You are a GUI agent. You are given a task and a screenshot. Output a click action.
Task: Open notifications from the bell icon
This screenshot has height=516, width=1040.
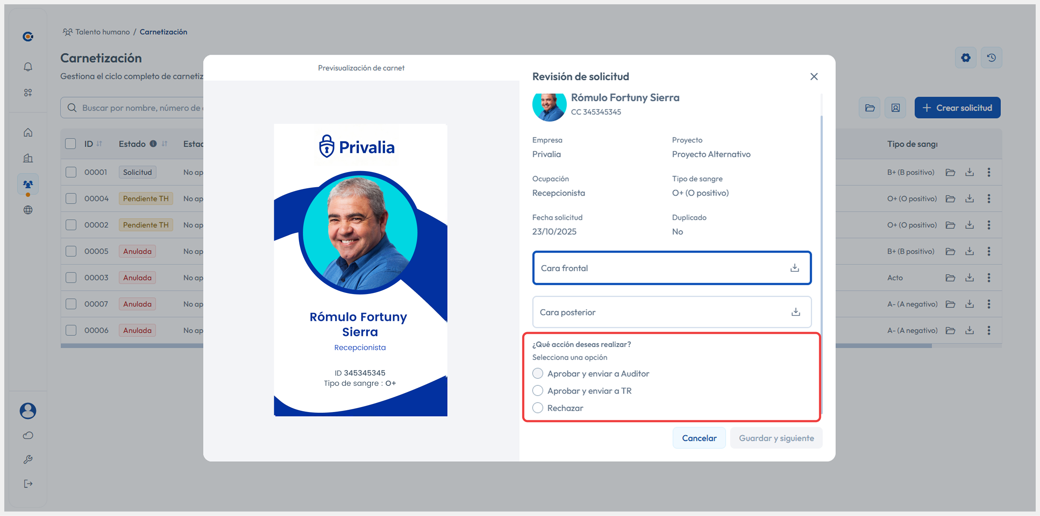tap(28, 67)
